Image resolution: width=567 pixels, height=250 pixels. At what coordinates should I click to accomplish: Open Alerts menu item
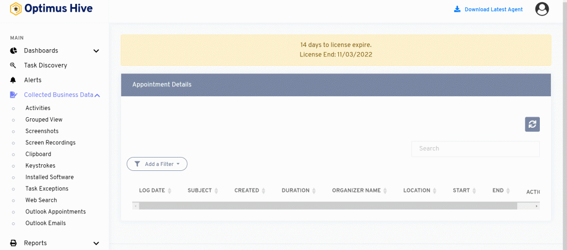[33, 80]
